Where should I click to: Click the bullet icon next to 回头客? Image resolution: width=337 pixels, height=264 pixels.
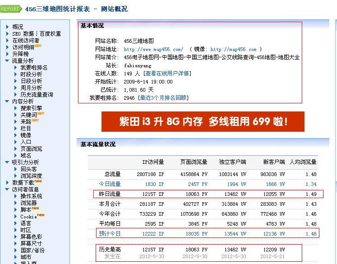[x=16, y=169]
